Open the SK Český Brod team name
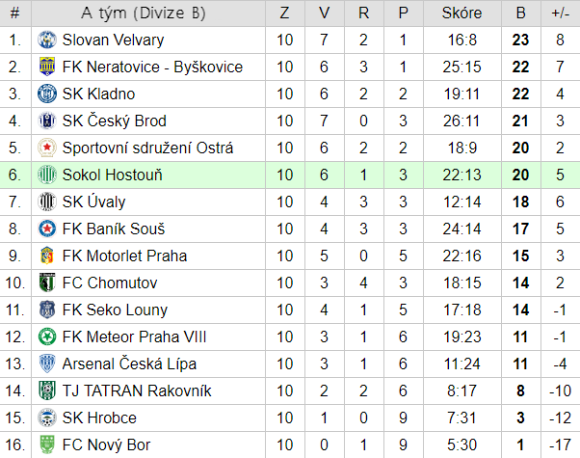Image resolution: width=580 pixels, height=458 pixels. (115, 121)
